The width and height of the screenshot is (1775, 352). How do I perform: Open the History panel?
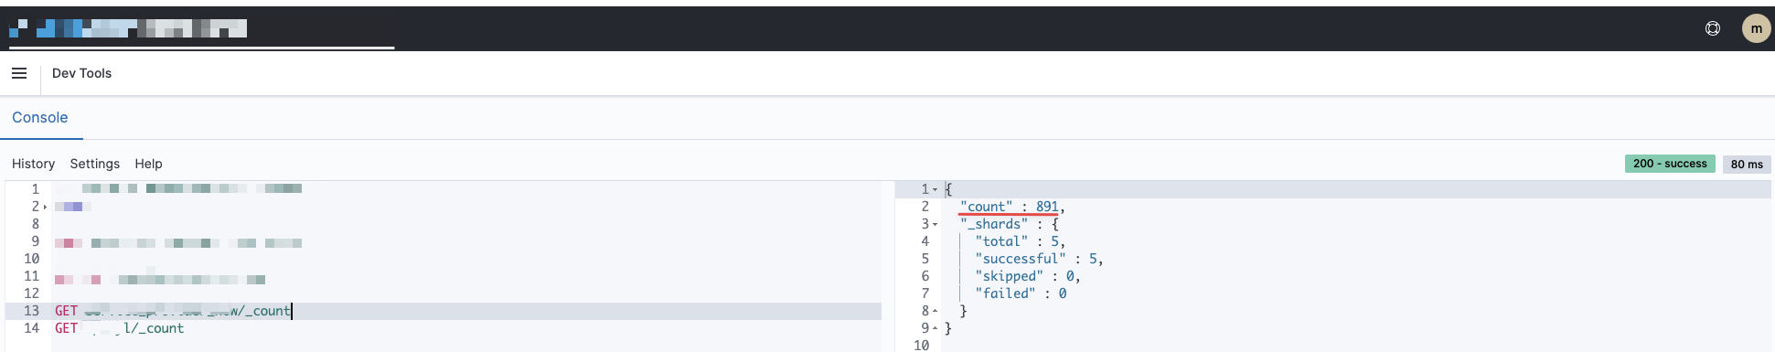click(x=34, y=164)
